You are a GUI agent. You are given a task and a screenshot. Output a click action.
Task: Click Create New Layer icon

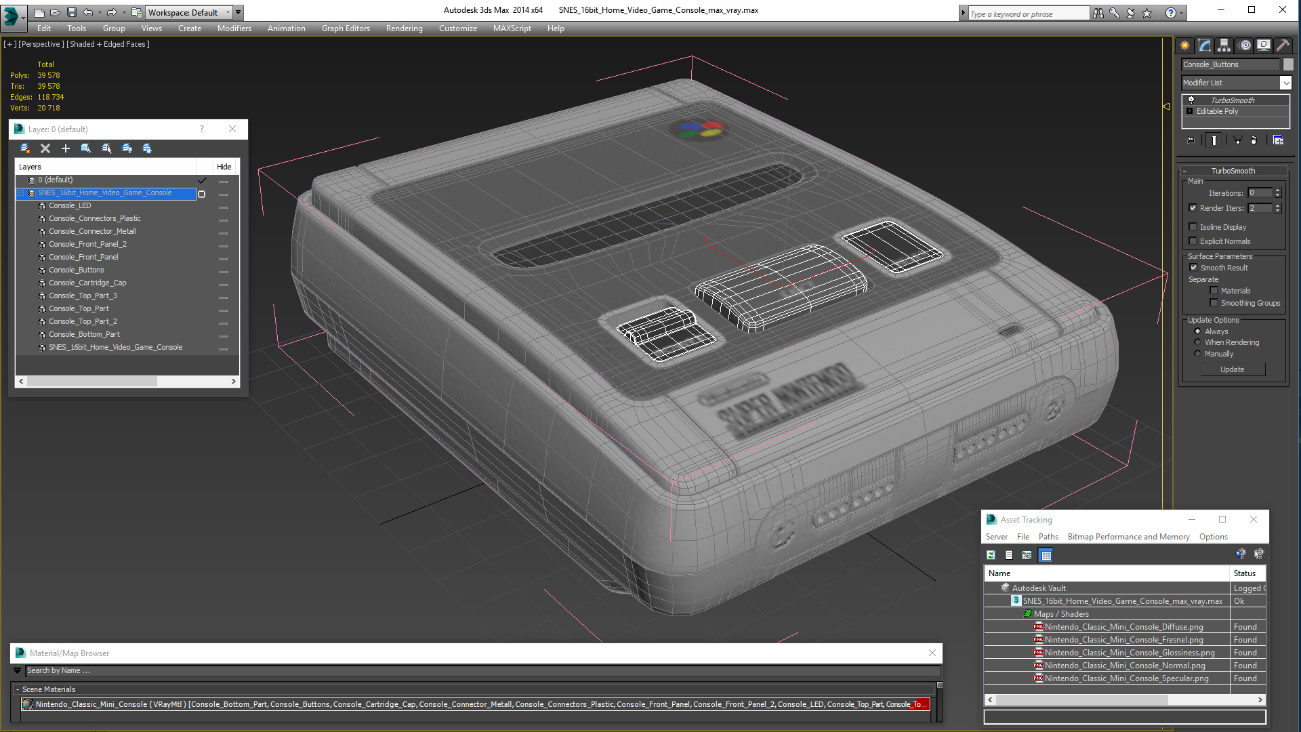click(x=25, y=148)
